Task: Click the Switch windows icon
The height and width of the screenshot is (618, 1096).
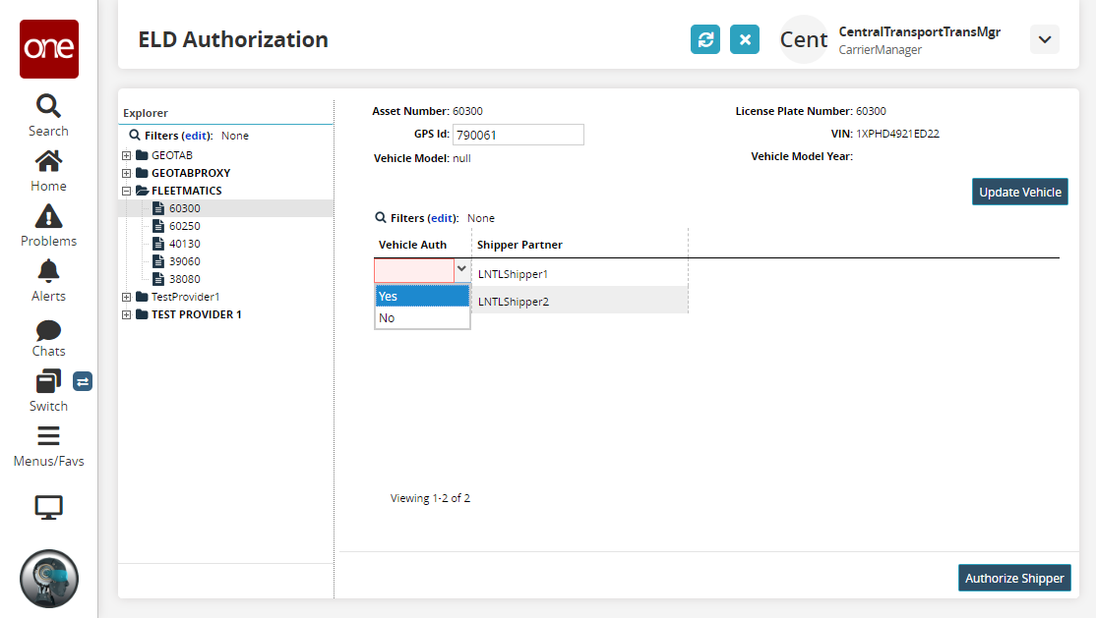Action: 48,381
